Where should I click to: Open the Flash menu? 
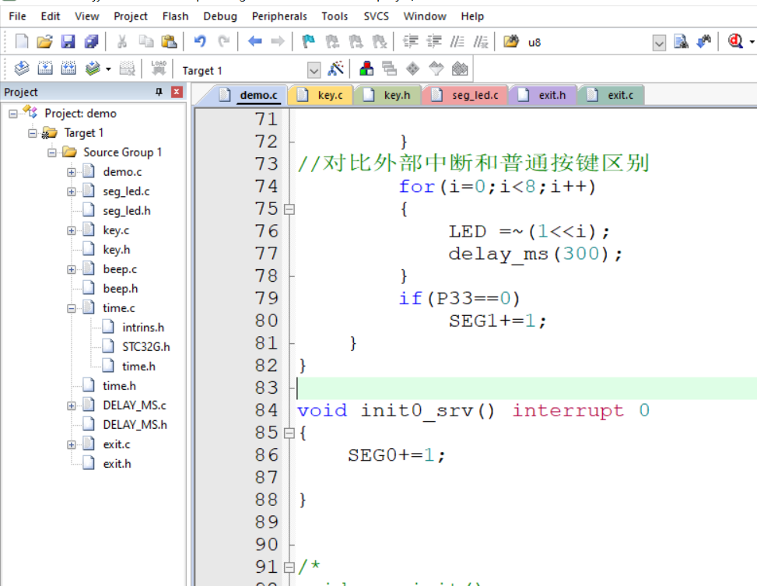[x=175, y=16]
